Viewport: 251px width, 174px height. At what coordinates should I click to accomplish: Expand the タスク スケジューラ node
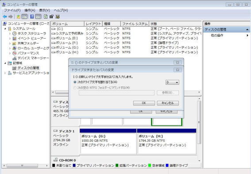click(10, 34)
